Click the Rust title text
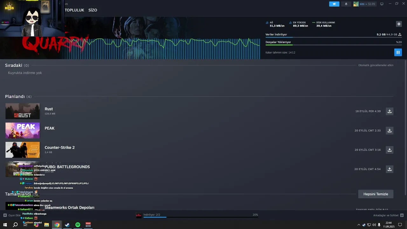Viewport: 407px width, 229px height. [49, 109]
